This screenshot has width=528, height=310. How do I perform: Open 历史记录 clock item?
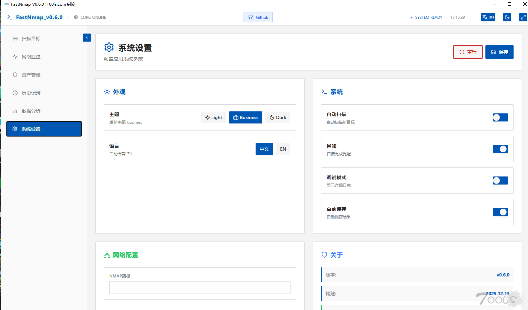[x=31, y=93]
